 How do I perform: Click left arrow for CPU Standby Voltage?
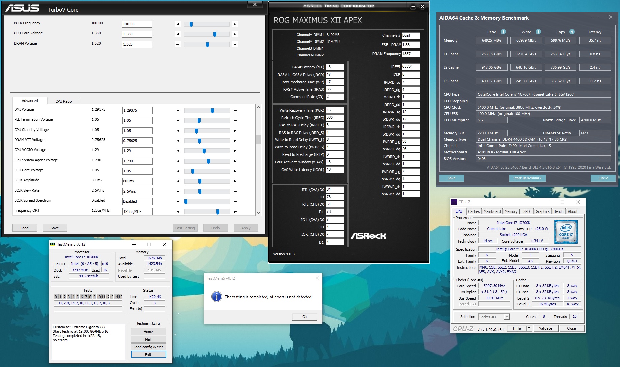tap(178, 131)
